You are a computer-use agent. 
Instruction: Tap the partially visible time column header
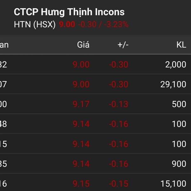[4, 45]
